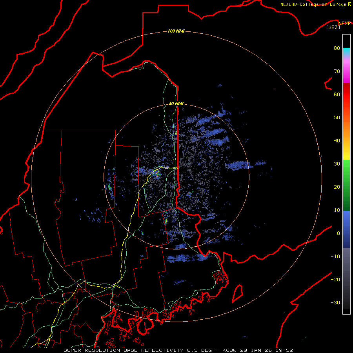Click the KCBW station identifier in caption
The height and width of the screenshot is (353, 353).
click(x=230, y=350)
